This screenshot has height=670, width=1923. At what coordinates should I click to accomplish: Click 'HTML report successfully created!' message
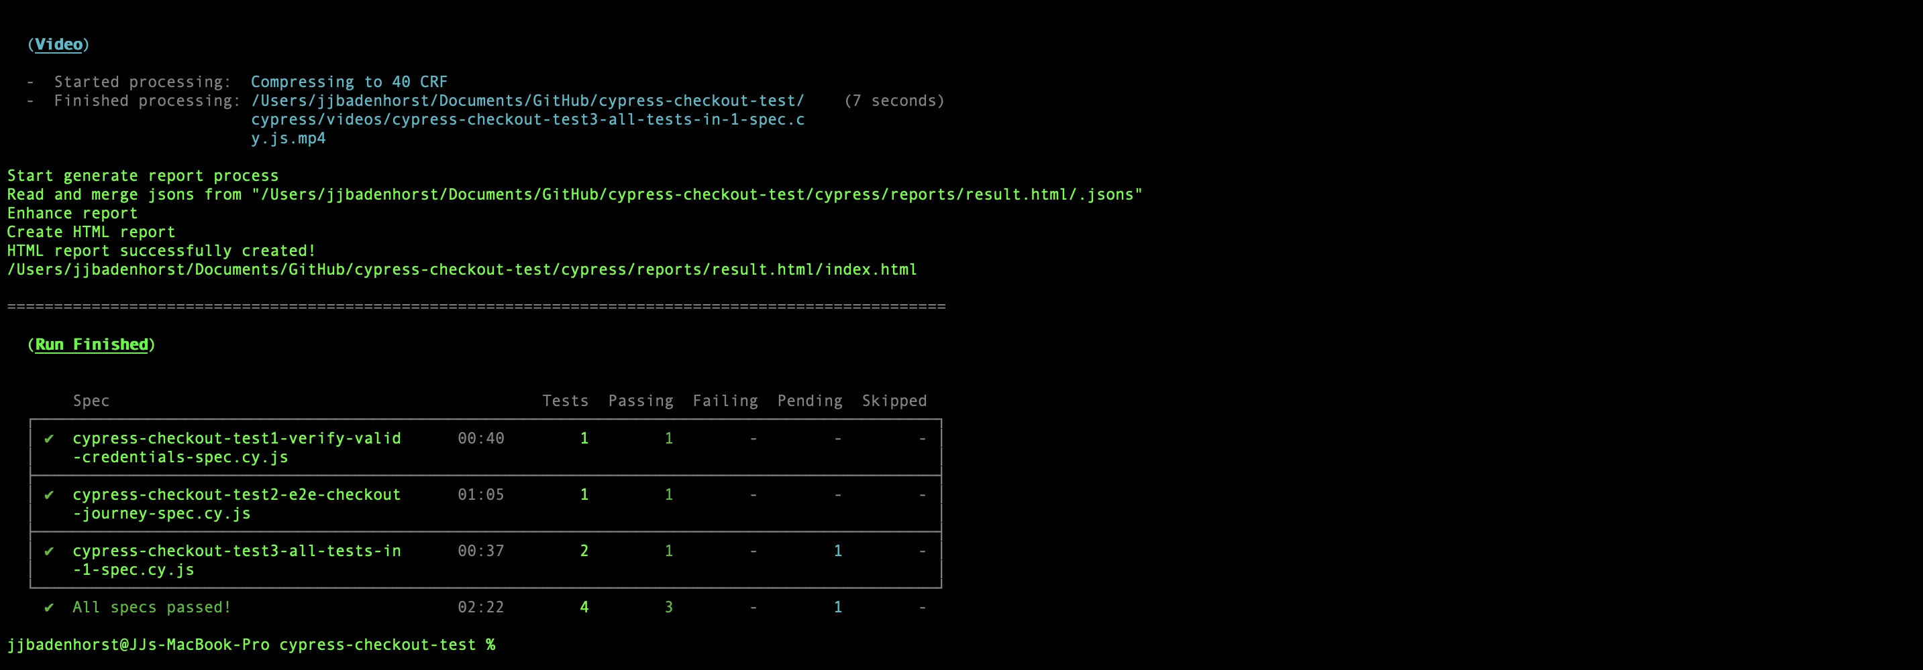pyautogui.click(x=161, y=251)
